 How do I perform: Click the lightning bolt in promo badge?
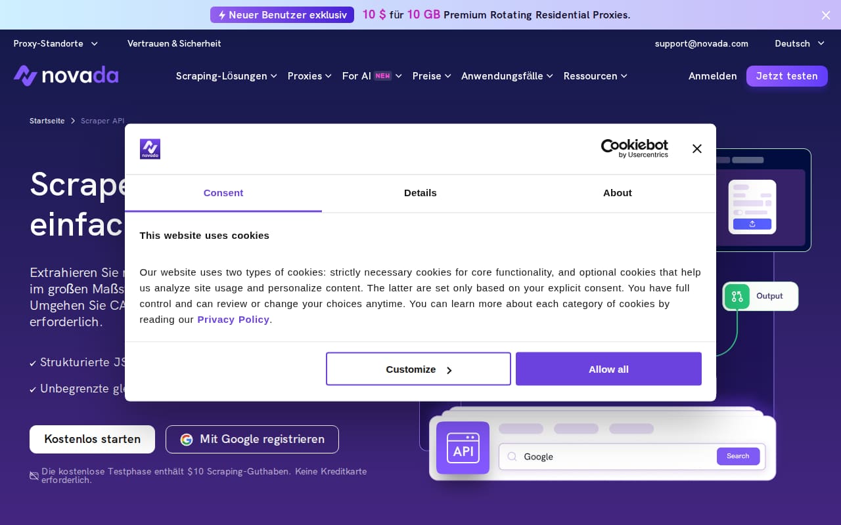[x=222, y=15]
